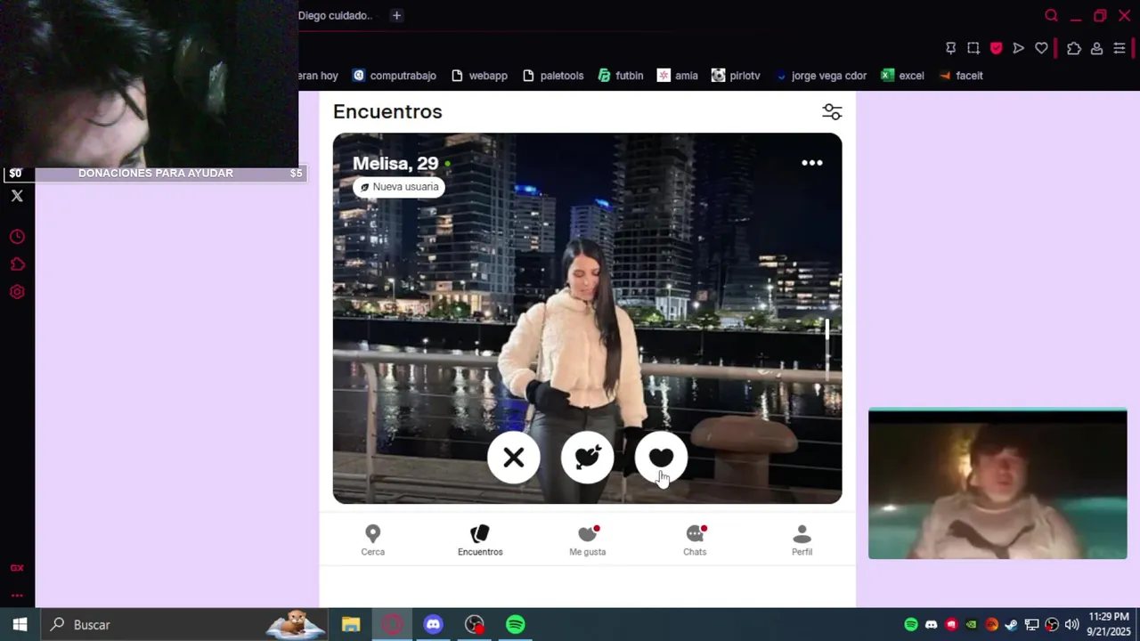Screen dimensions: 1140x641
Task: Open Spotify from the taskbar
Action: (516, 625)
